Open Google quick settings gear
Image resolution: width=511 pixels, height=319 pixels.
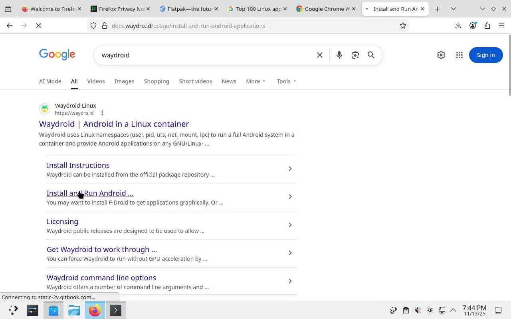441,55
